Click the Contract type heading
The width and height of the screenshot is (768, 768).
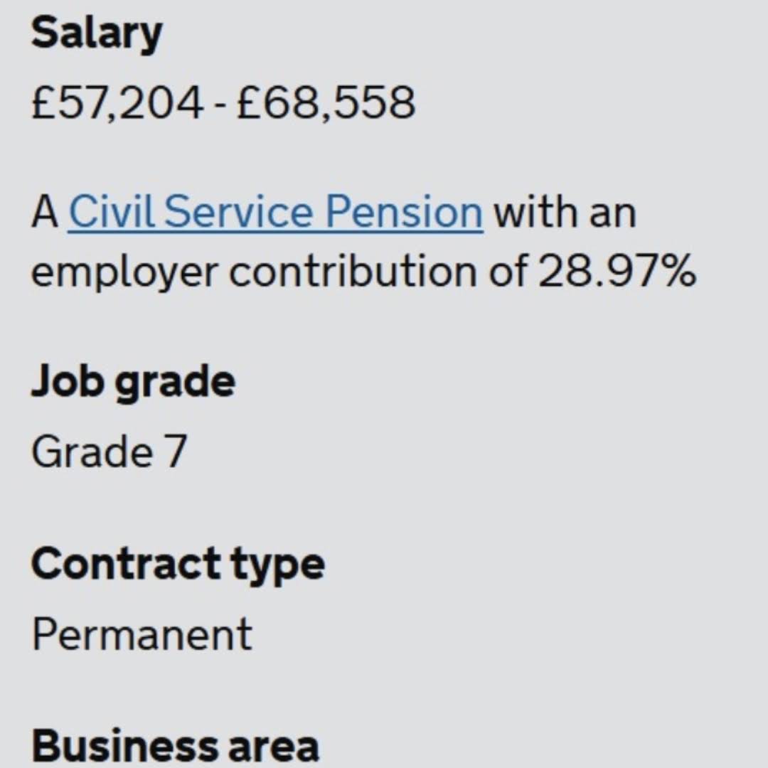pyautogui.click(x=178, y=565)
